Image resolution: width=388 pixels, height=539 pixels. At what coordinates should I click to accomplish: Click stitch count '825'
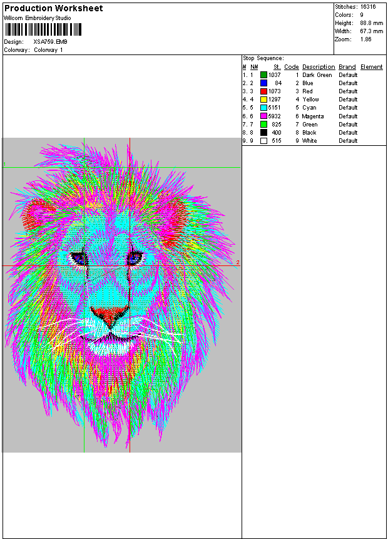(x=277, y=125)
